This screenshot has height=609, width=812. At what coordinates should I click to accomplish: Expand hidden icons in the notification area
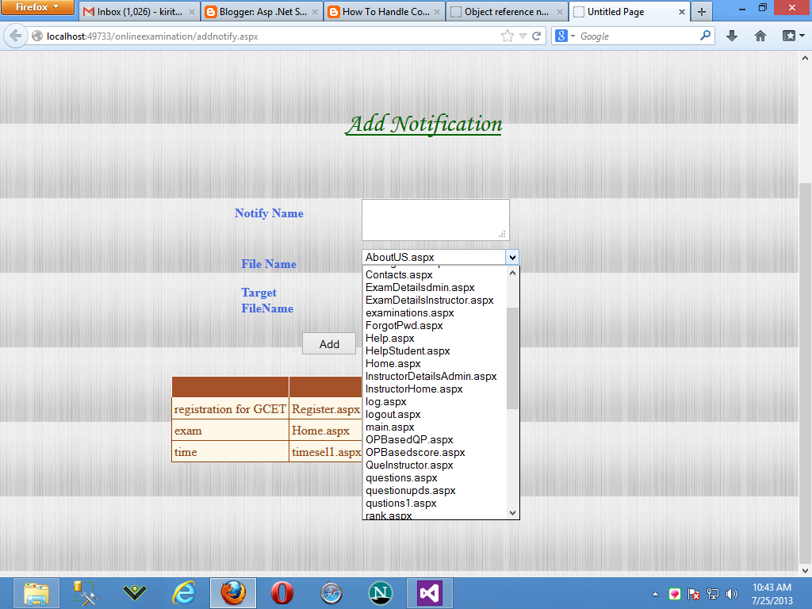pos(655,593)
